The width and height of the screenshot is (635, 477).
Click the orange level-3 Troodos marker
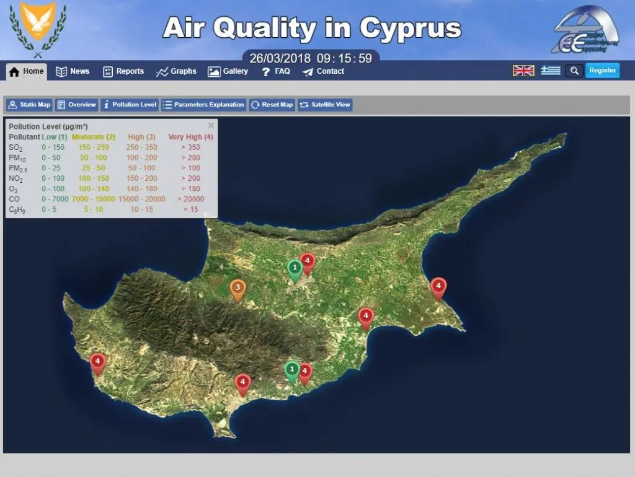coord(239,287)
